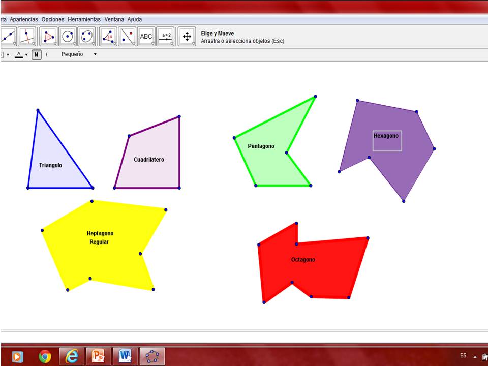Click the top-right vertex of the red octagon

(x=368, y=238)
